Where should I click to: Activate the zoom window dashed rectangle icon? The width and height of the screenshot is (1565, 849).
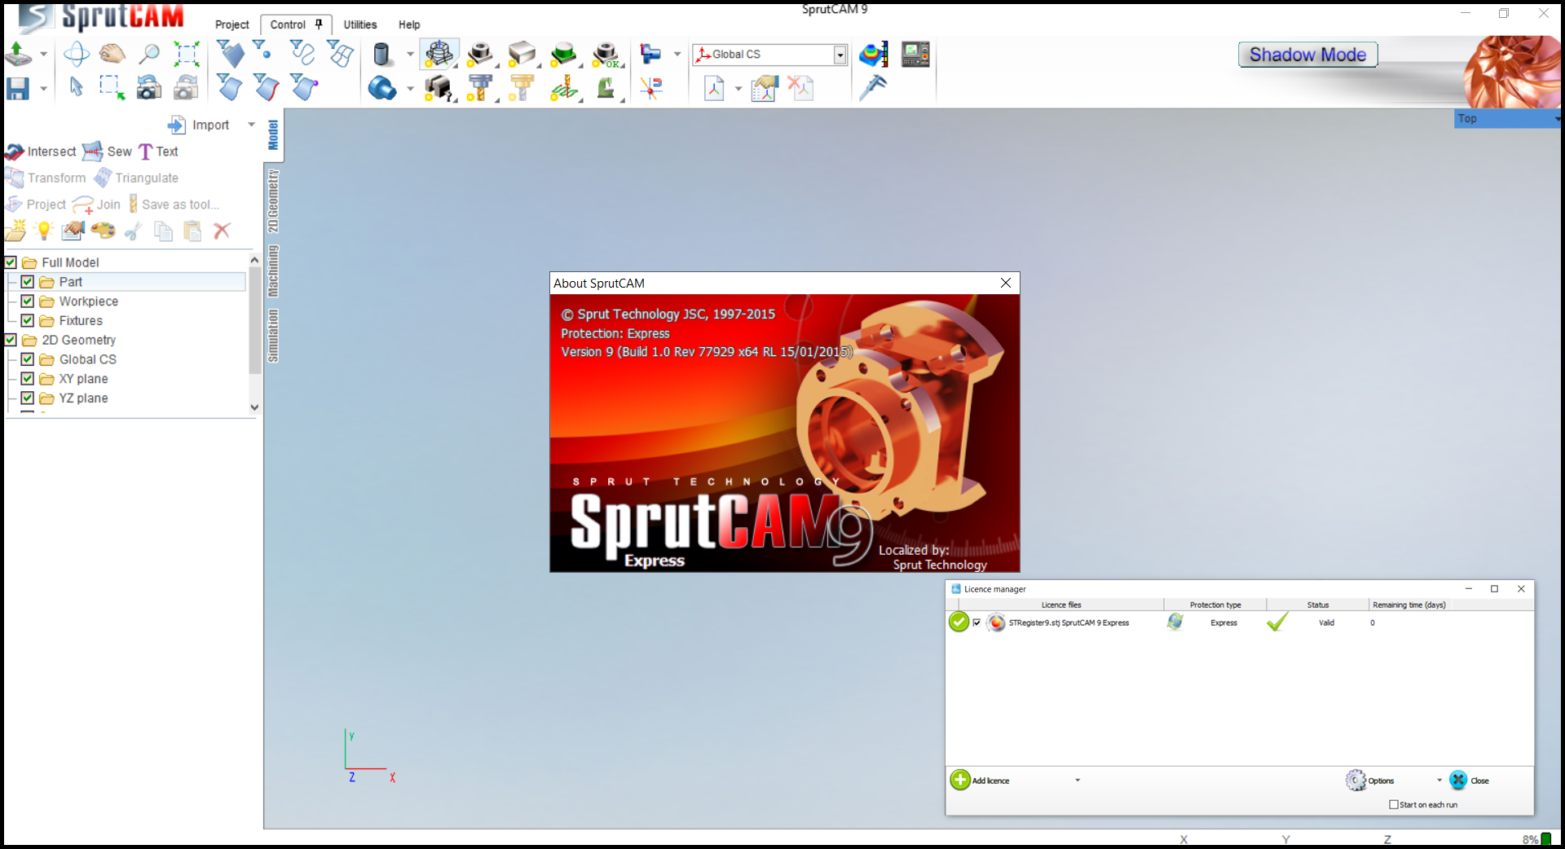(112, 87)
